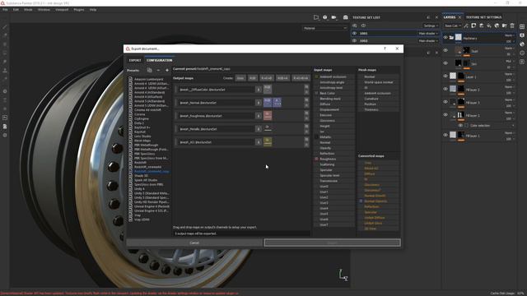Image resolution: width=527 pixels, height=296 pixels.
Task: Open the Plugins menu
Action: tap(79, 10)
